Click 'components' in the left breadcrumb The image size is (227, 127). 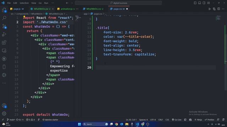22,14
